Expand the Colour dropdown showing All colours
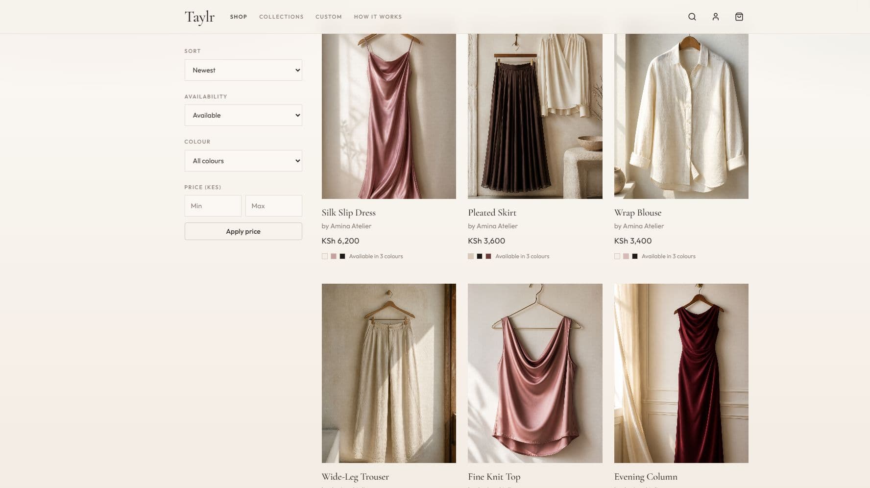The image size is (870, 488). (243, 161)
